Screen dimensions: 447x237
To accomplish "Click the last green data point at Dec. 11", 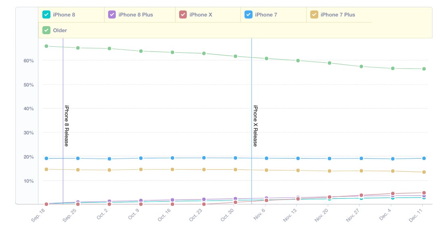I will point(424,69).
